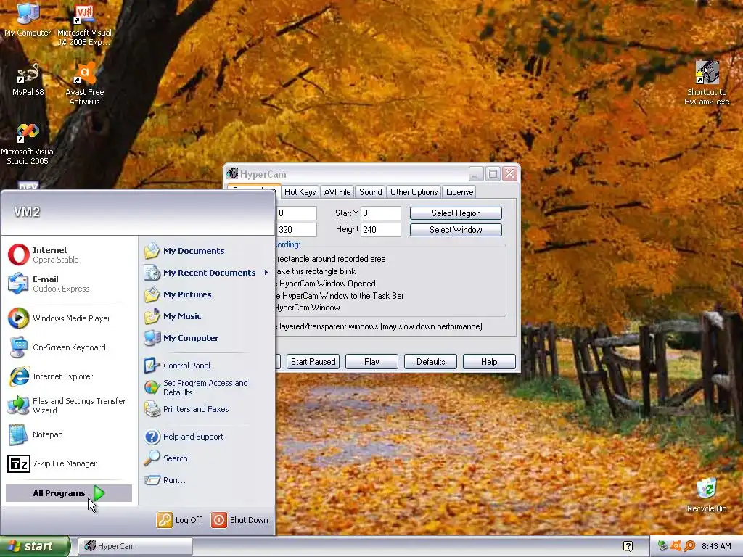Image resolution: width=743 pixels, height=557 pixels.
Task: Click the Avast icon in system tray
Action: (676, 546)
